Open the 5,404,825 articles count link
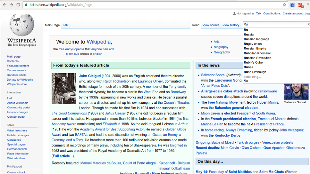 (x=72, y=54)
